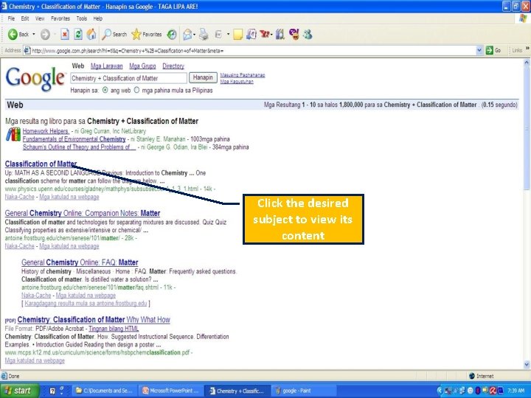Open the 'Classification of Matter' result link
The image size is (531, 398).
tap(41, 164)
